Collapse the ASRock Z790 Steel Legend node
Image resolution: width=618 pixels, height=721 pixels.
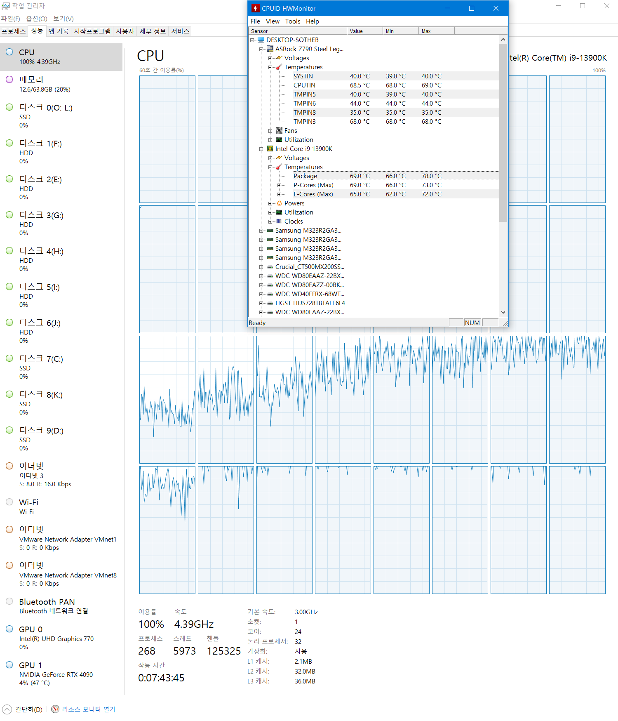[261, 49]
